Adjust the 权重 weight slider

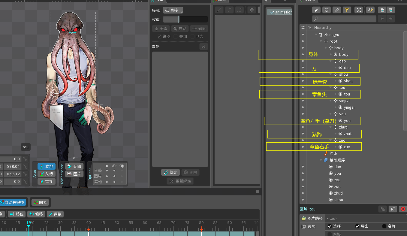[179, 20]
